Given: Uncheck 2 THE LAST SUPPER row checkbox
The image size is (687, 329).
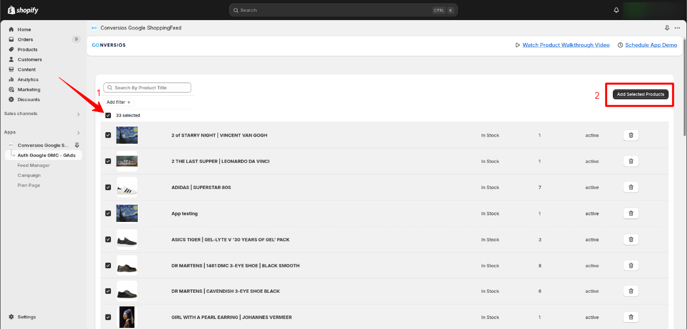Looking at the screenshot, I should [x=108, y=161].
